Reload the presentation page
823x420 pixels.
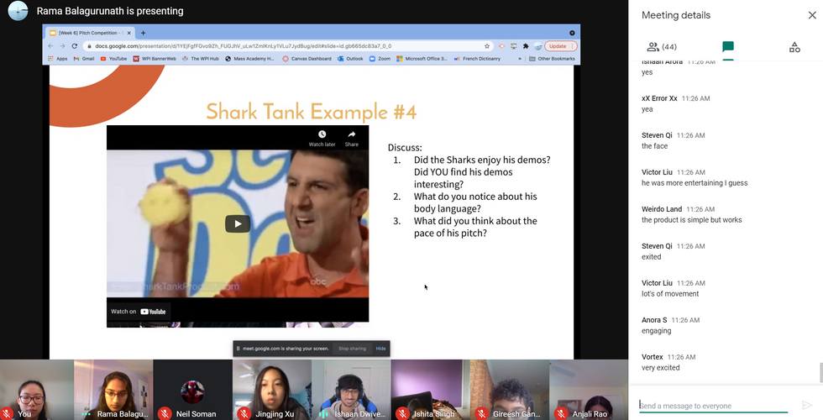pos(75,46)
